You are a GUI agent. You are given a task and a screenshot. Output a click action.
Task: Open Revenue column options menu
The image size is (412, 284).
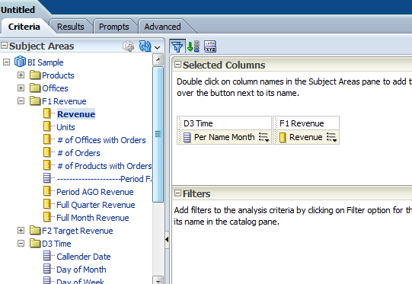(332, 137)
